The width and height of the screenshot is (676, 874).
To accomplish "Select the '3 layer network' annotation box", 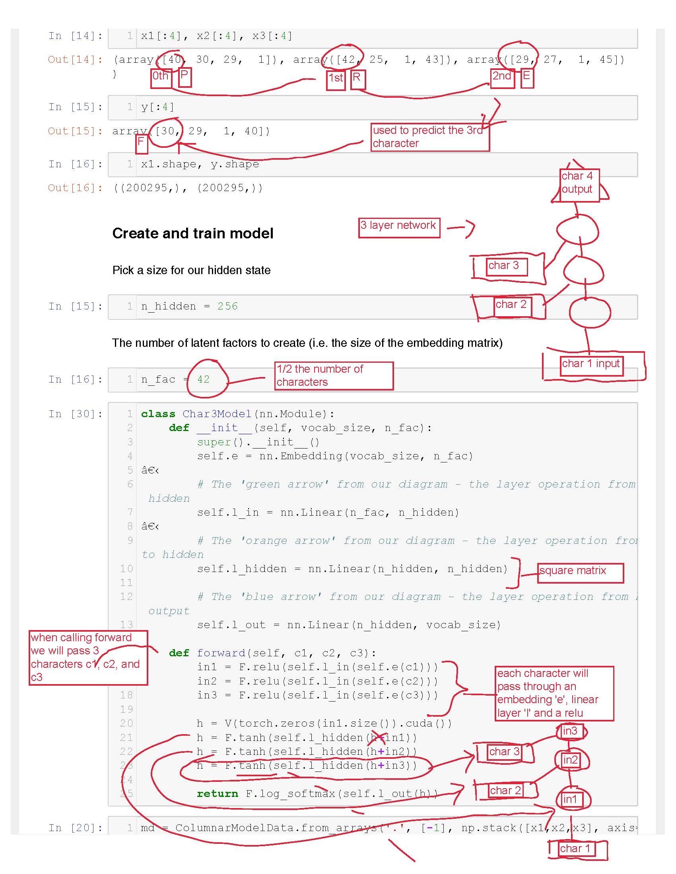I will pos(399,228).
